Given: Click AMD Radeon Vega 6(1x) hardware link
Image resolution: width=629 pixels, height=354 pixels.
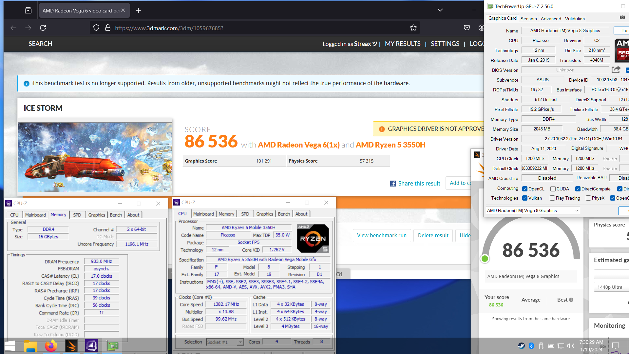Looking at the screenshot, I should [x=299, y=145].
